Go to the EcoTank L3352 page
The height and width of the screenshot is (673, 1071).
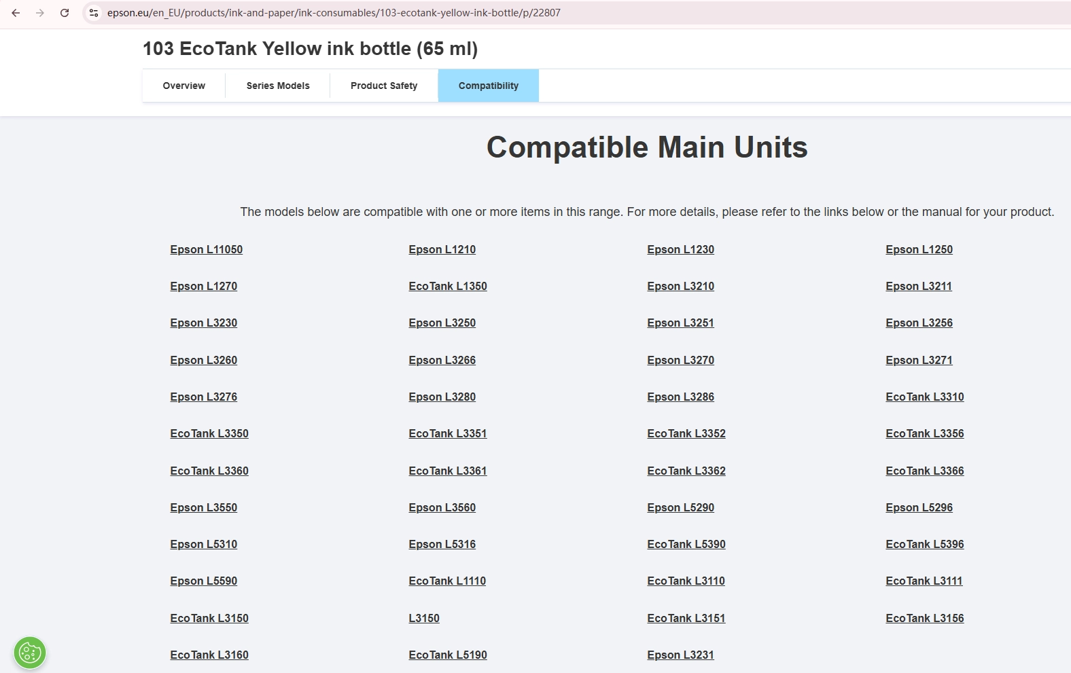tap(686, 433)
